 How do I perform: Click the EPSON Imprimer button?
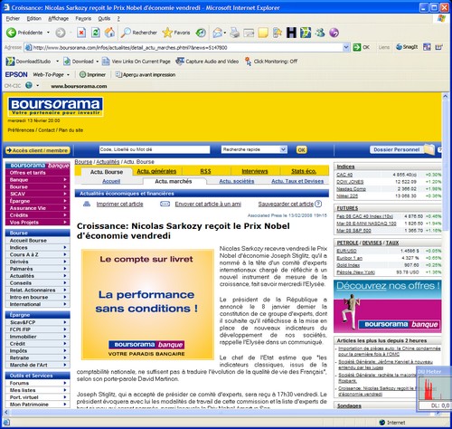92,74
